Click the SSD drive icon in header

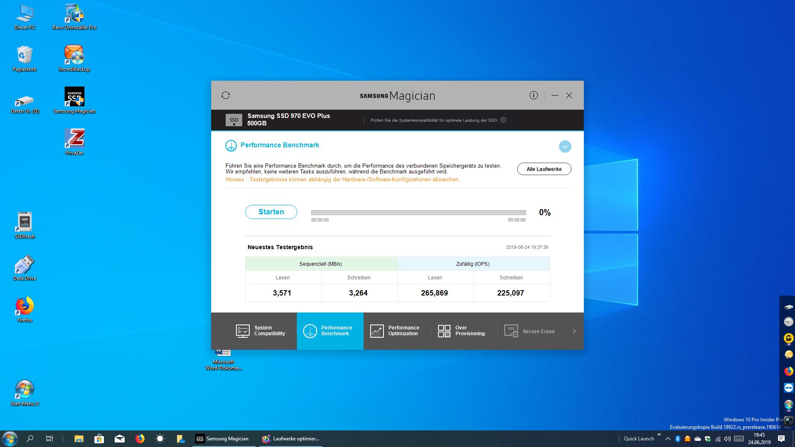[234, 120]
